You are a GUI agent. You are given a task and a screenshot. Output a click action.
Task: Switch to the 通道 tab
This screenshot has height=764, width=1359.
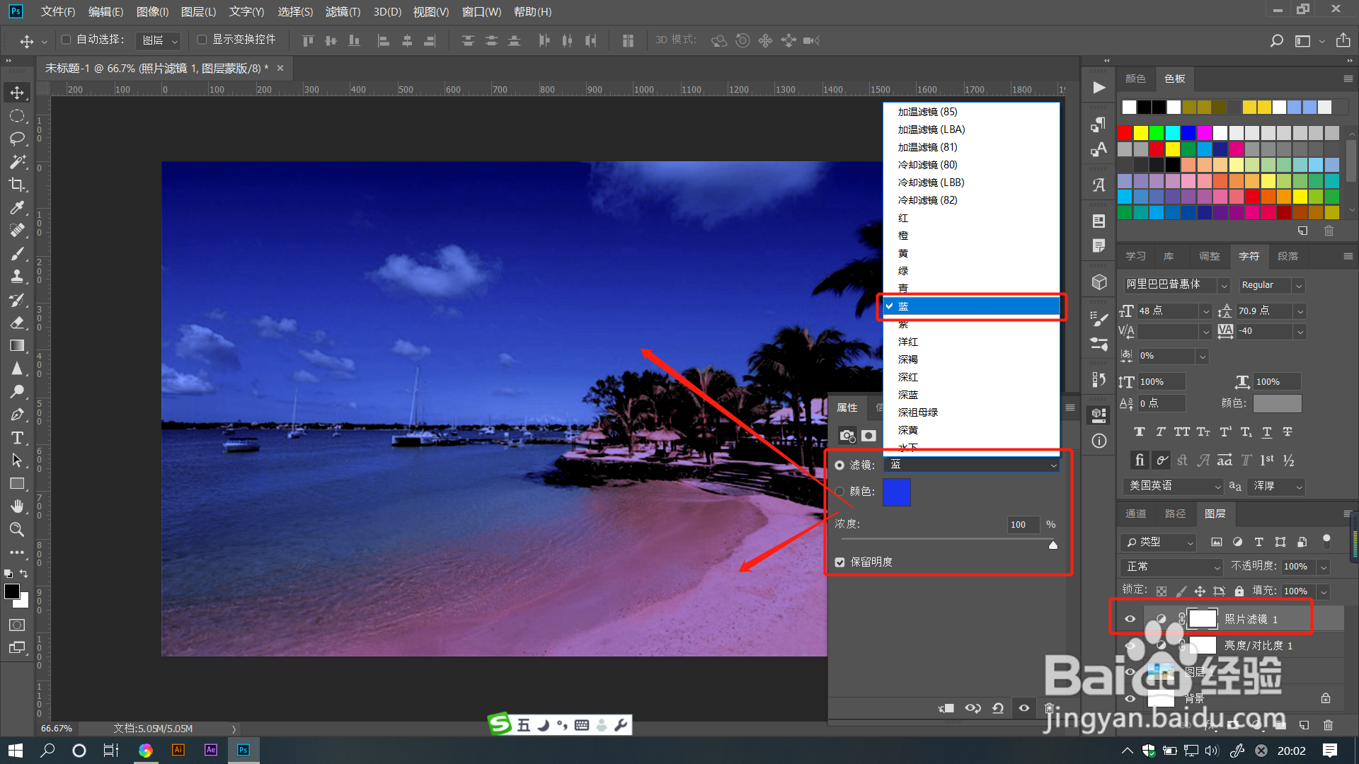[1135, 514]
